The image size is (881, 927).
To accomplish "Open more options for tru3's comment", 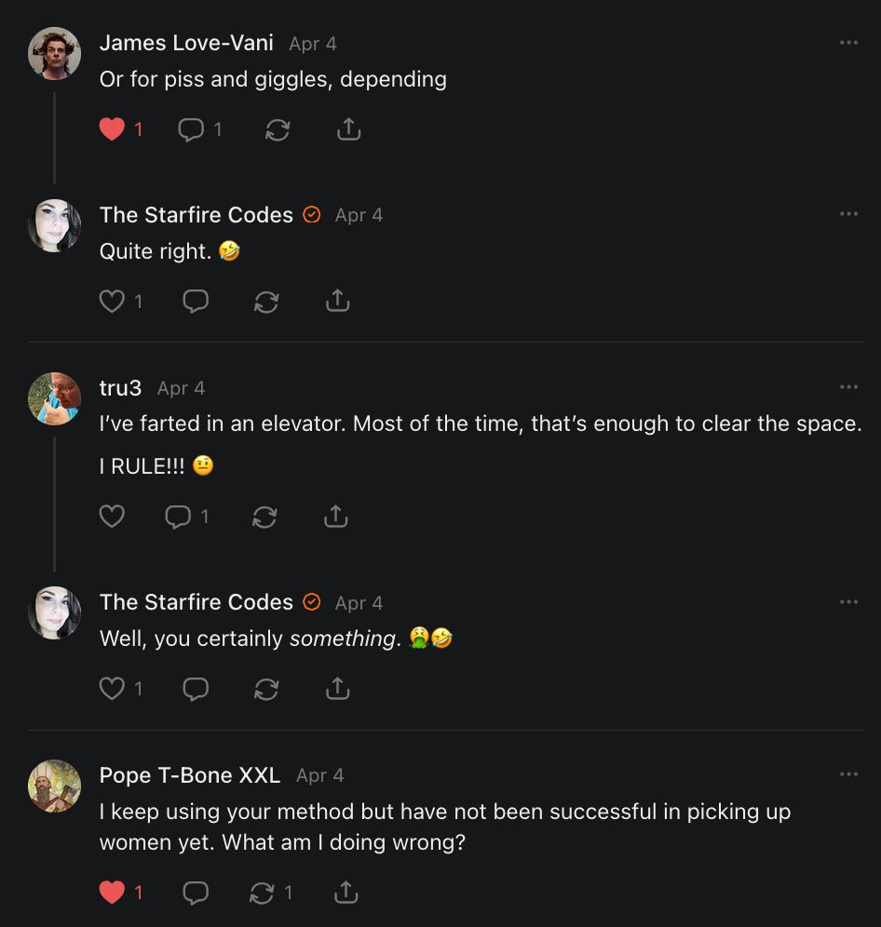I will click(847, 387).
